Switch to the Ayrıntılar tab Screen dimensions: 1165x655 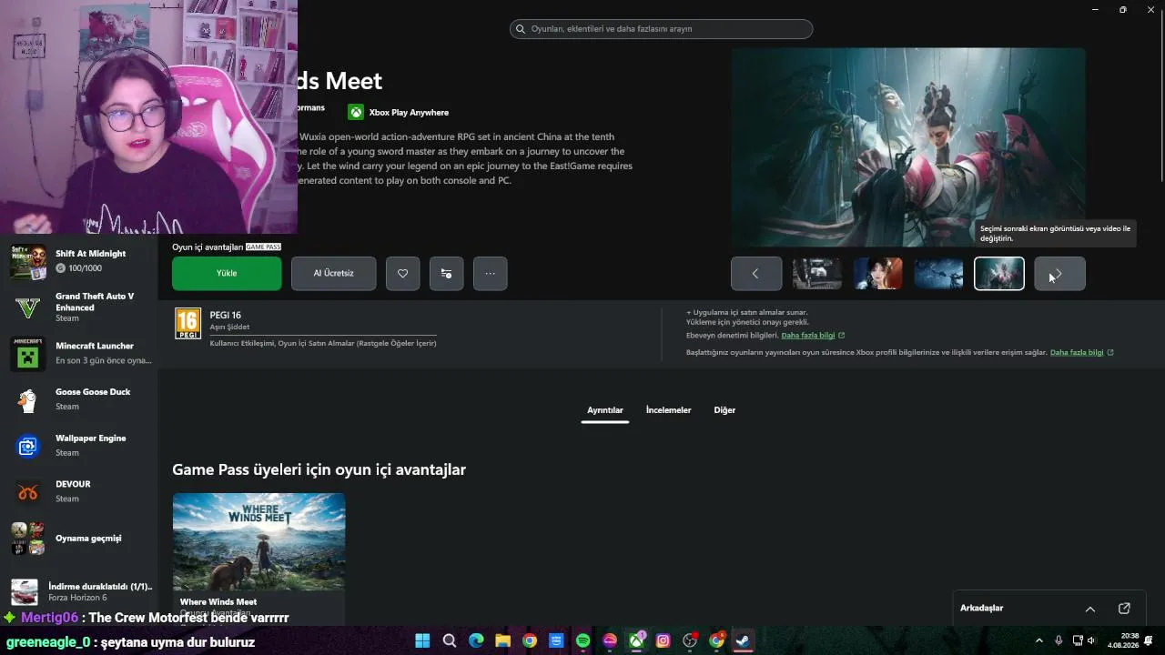click(x=605, y=410)
